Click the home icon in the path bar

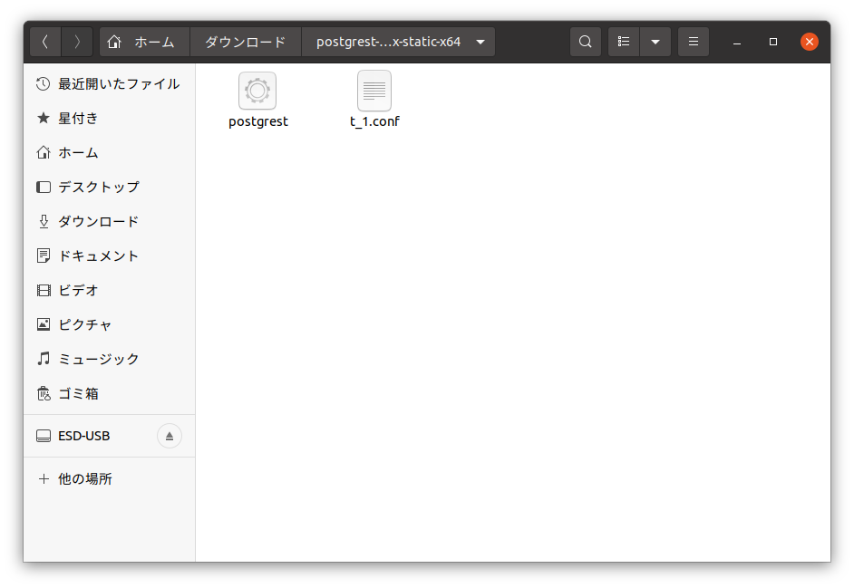coord(114,42)
